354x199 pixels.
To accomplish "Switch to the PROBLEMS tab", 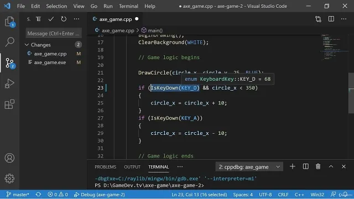I will (105, 167).
